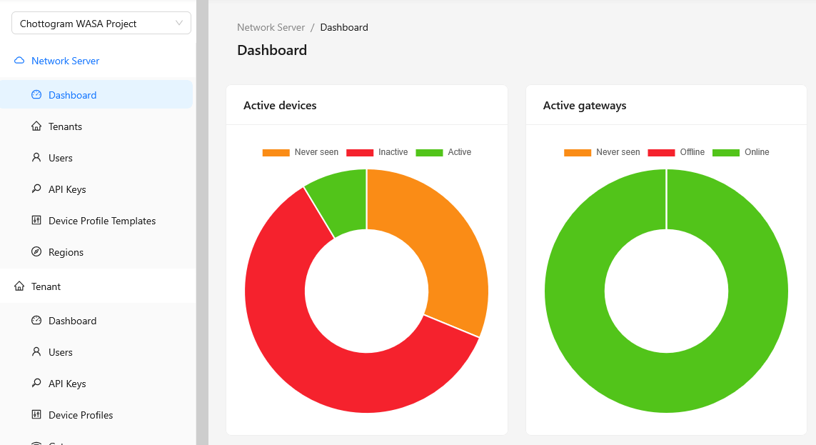Collapse the Network Server menu section

pyautogui.click(x=98, y=61)
